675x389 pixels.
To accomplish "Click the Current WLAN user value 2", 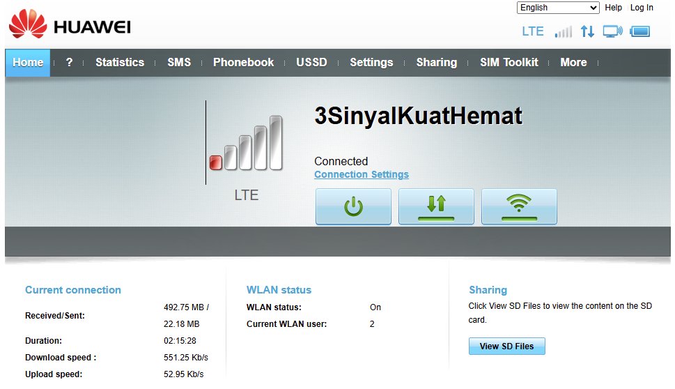I will 372,324.
